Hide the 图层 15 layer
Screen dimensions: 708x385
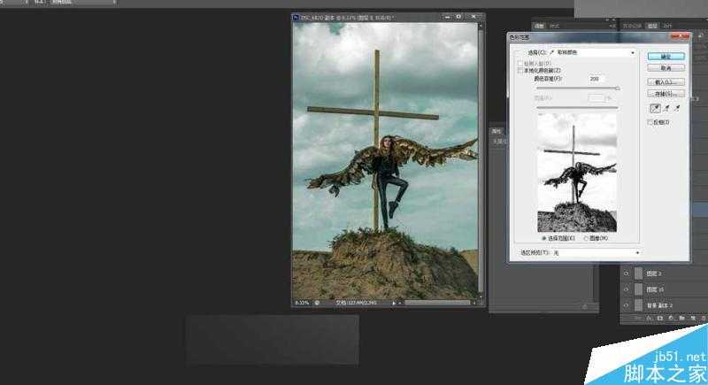(627, 289)
